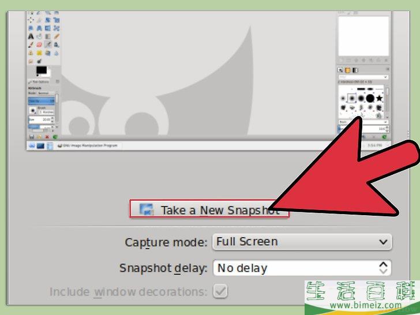Image resolution: width=420 pixels, height=315 pixels.
Task: Click the Include window decorations label
Action: [x=129, y=292]
